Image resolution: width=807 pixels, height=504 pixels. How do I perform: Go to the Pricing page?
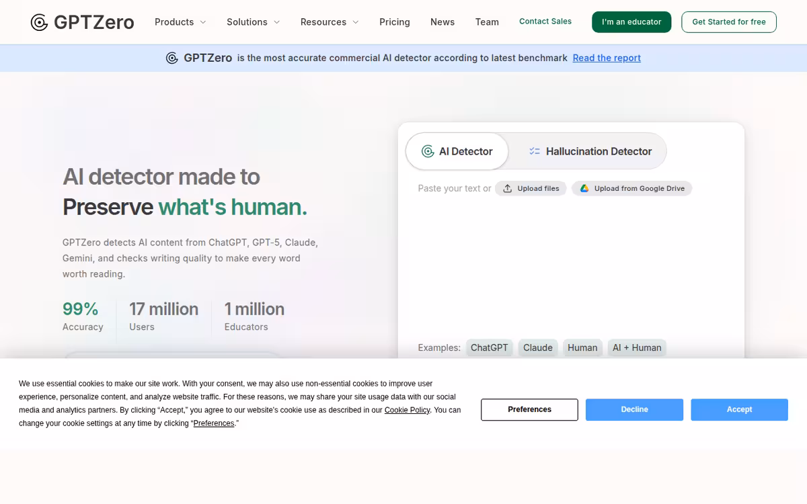point(395,22)
